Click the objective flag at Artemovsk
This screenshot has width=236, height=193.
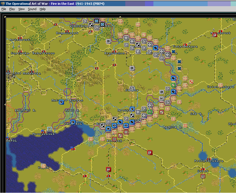click(20, 38)
